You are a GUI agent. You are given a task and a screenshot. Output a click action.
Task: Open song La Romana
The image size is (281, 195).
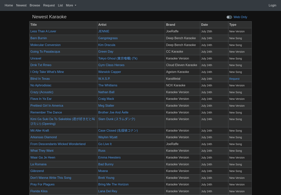click(x=38, y=164)
